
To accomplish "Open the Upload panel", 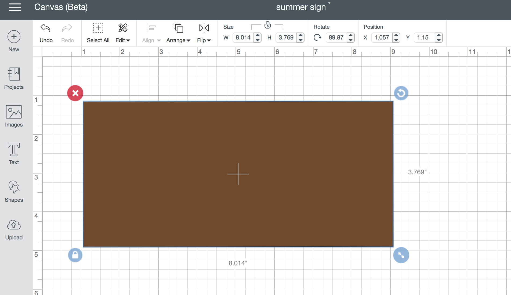I will tap(14, 230).
